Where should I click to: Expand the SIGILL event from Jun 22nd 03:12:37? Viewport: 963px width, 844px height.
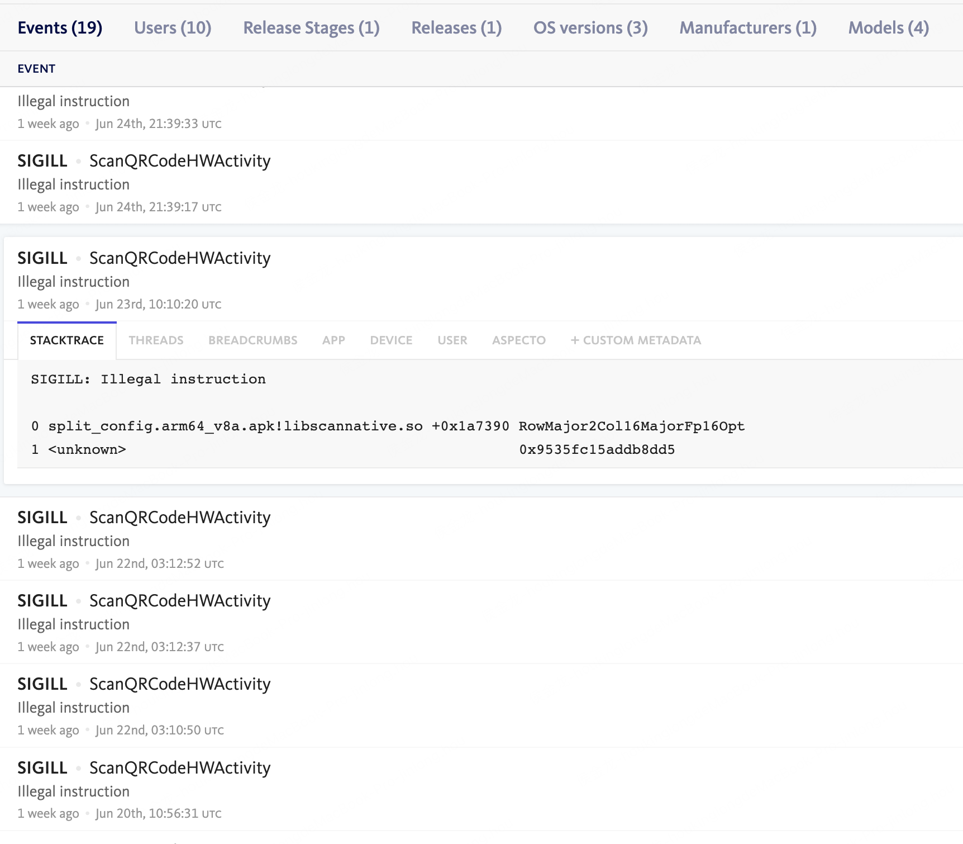[x=481, y=623]
